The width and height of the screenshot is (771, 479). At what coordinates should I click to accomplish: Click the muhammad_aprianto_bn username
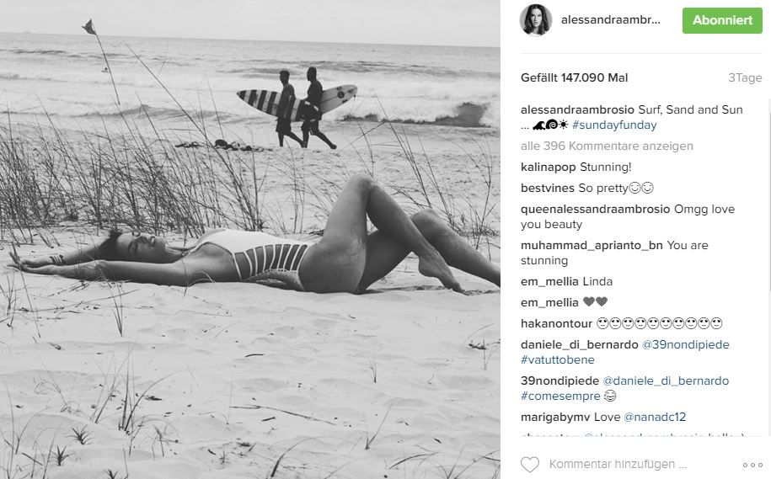point(592,245)
